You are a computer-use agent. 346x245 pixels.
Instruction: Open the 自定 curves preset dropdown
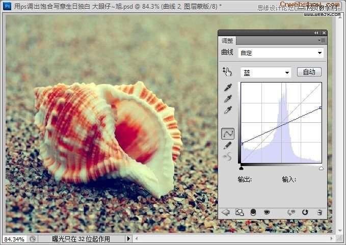point(281,53)
